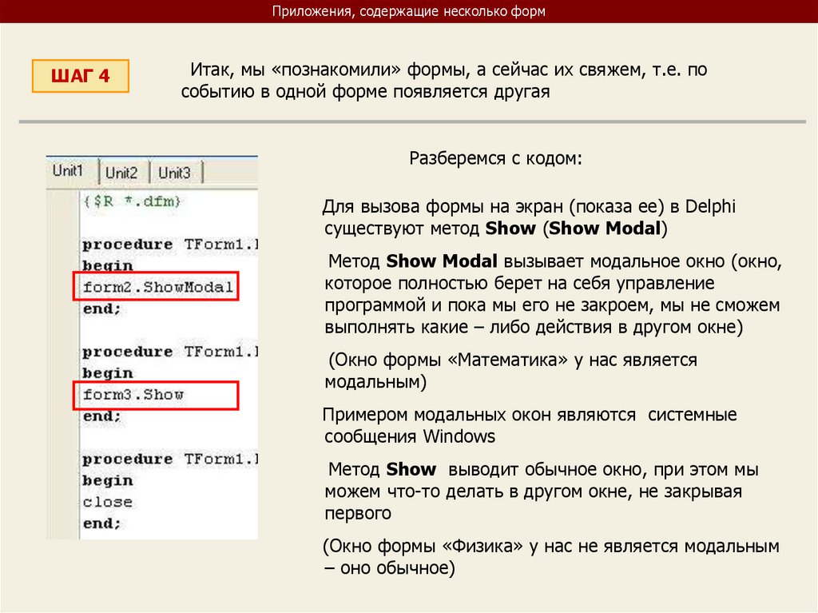
Task: Select the Unit3 tab
Action: click(x=175, y=173)
